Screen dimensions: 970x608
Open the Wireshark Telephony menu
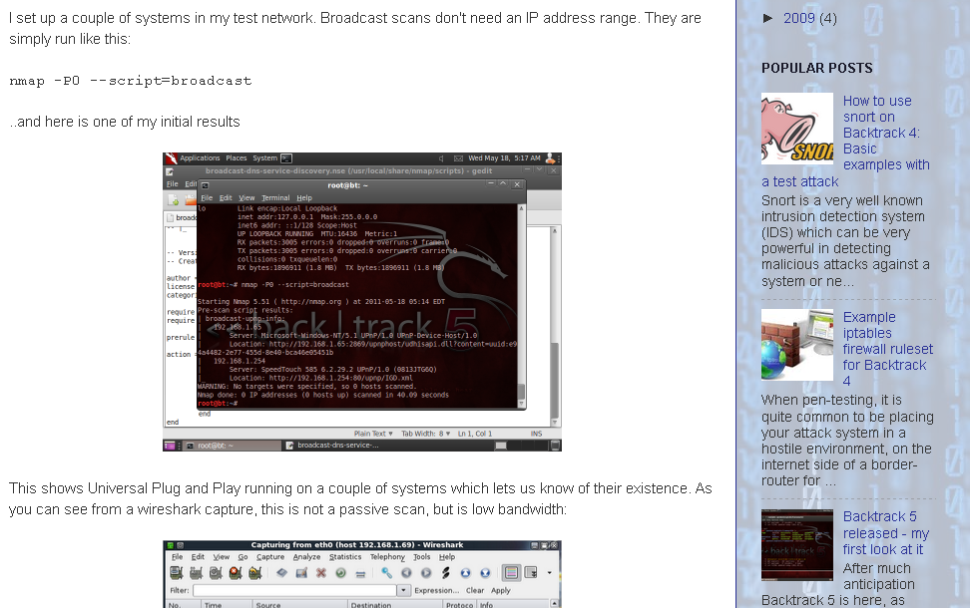(387, 557)
